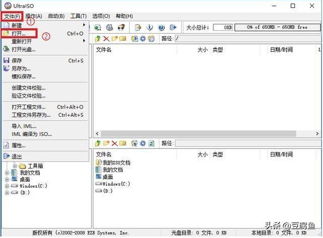323x238 pixels.
Task: Click the new folder icon in the local pane toolbar
Action: pyautogui.click(x=106, y=143)
